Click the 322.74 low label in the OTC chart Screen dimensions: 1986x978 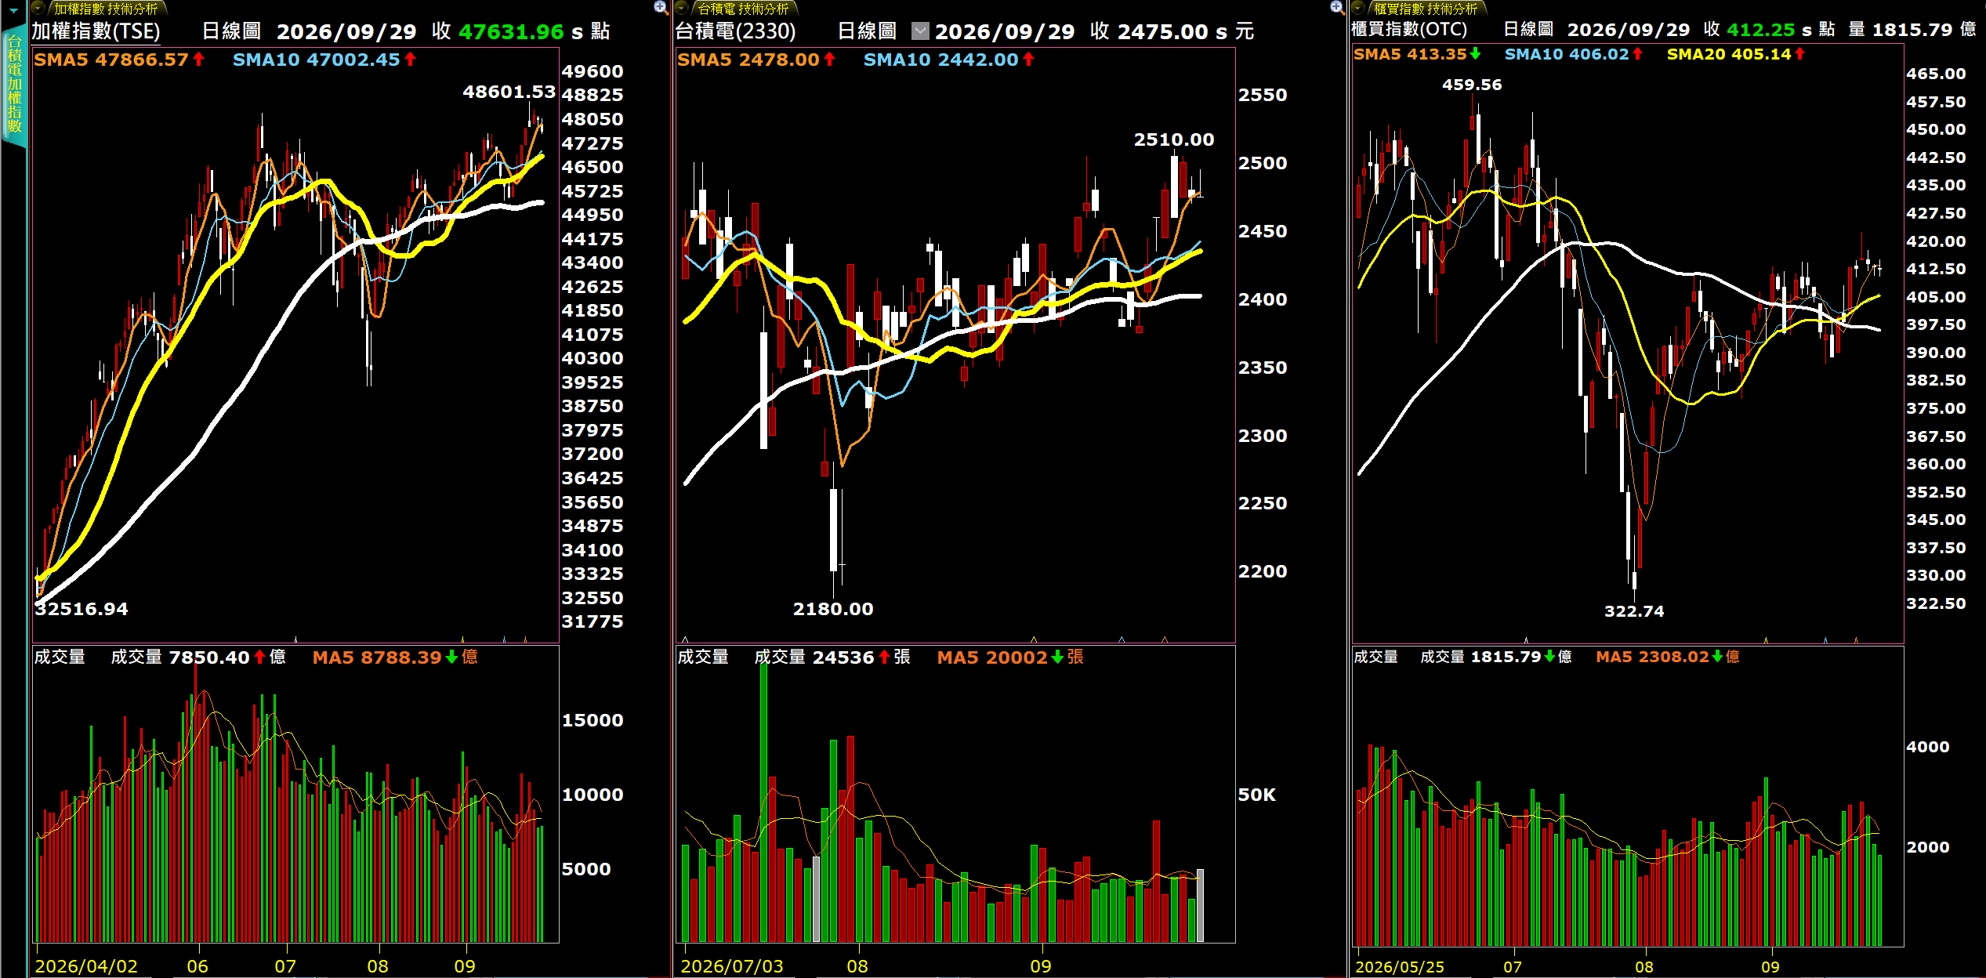(x=1633, y=611)
